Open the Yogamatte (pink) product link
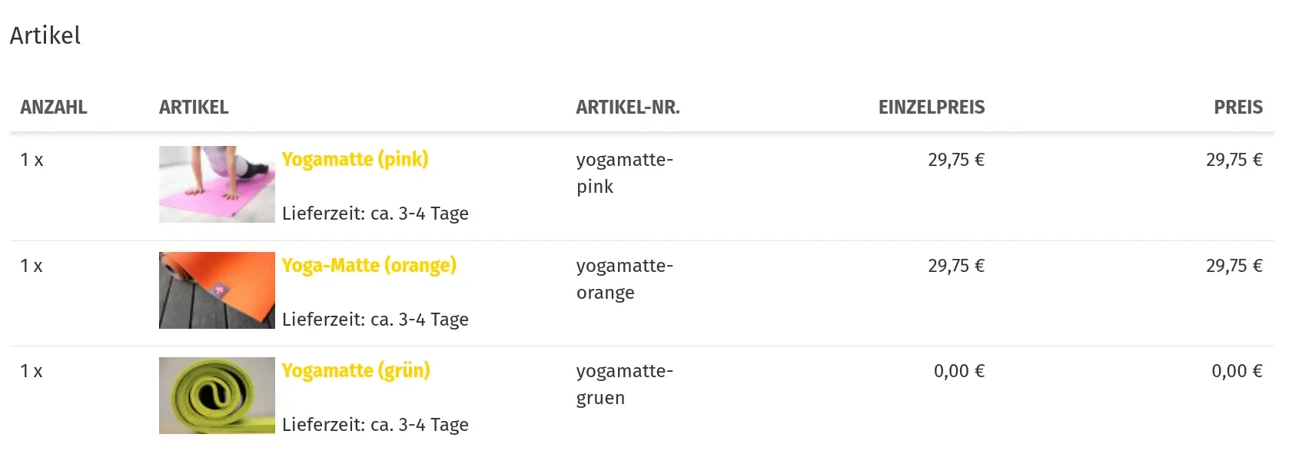Viewport: 1302px width, 464px height. click(x=355, y=159)
